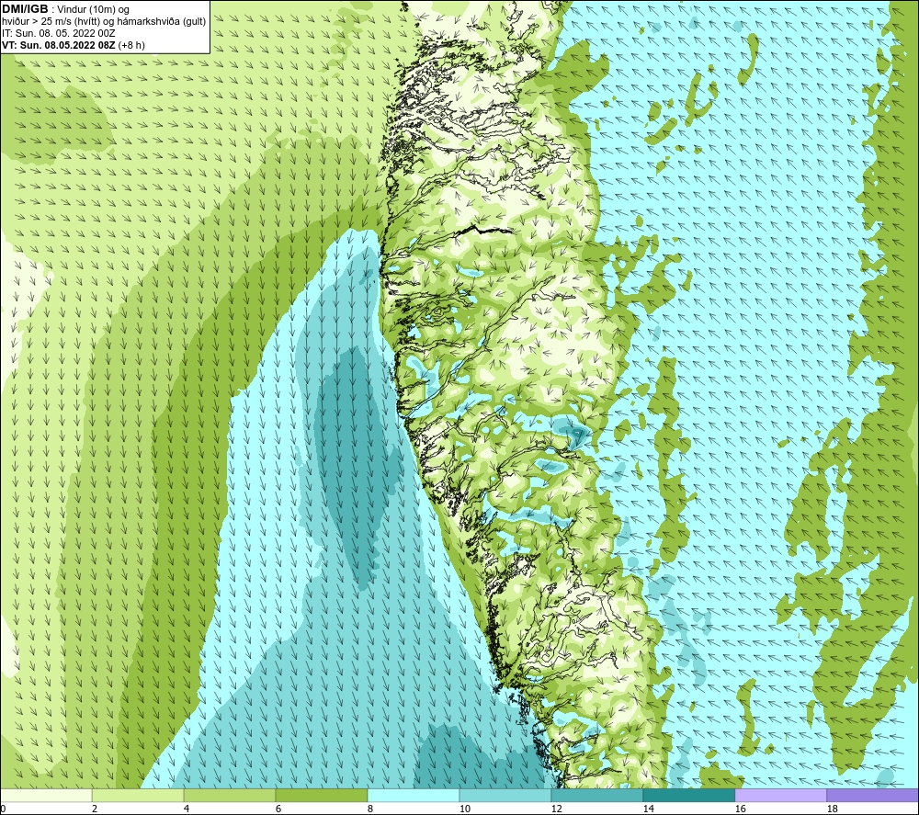This screenshot has width=919, height=815.
Task: Click legend scale label '18'
Action: 833,809
